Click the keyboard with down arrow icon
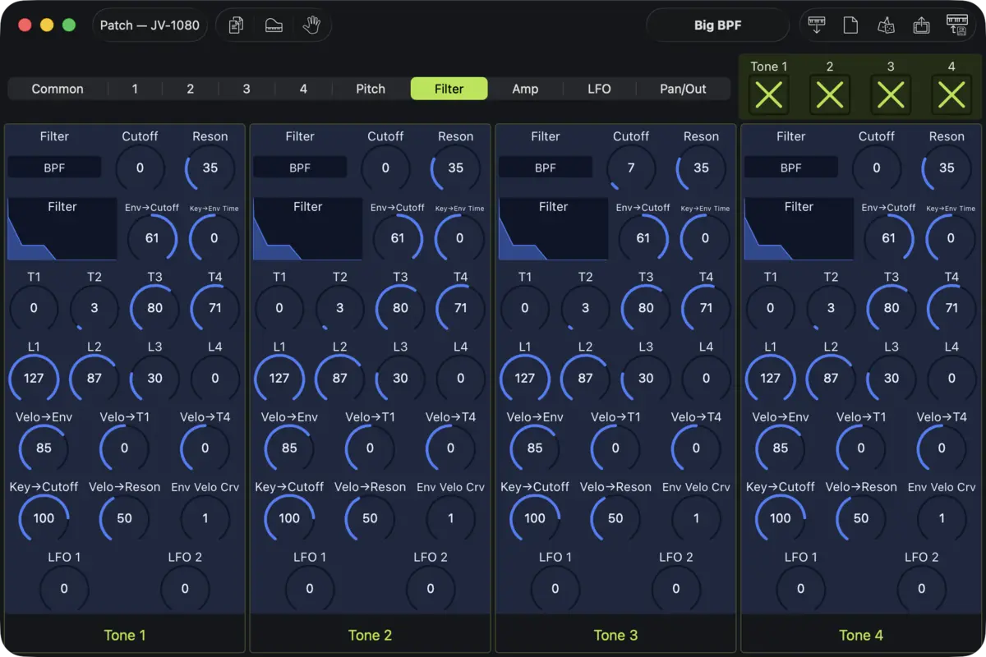Image resolution: width=986 pixels, height=657 pixels. (816, 25)
